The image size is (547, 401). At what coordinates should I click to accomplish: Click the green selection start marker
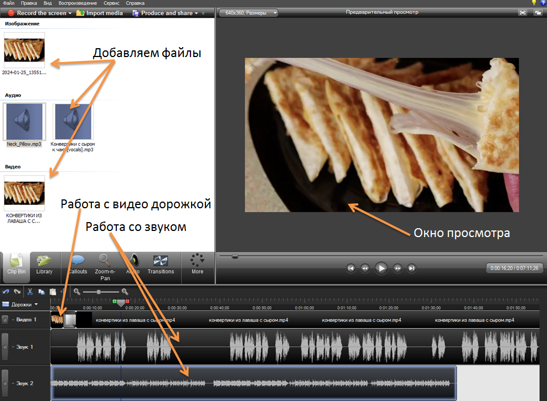[115, 301]
